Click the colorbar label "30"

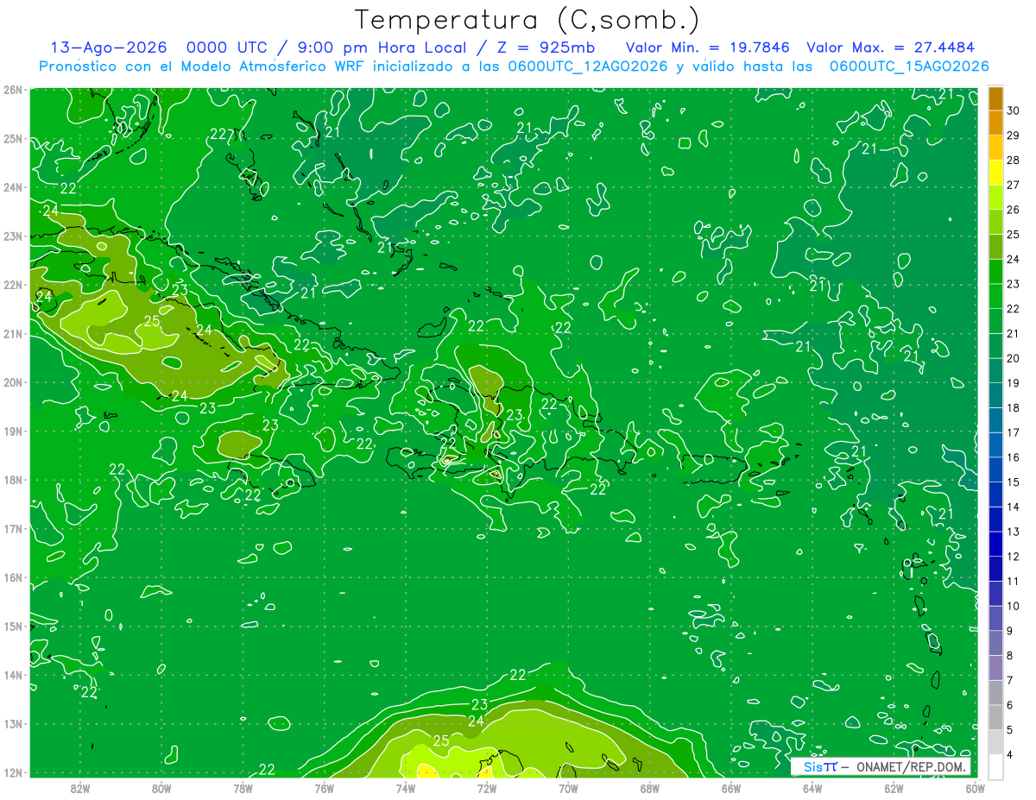1013,111
